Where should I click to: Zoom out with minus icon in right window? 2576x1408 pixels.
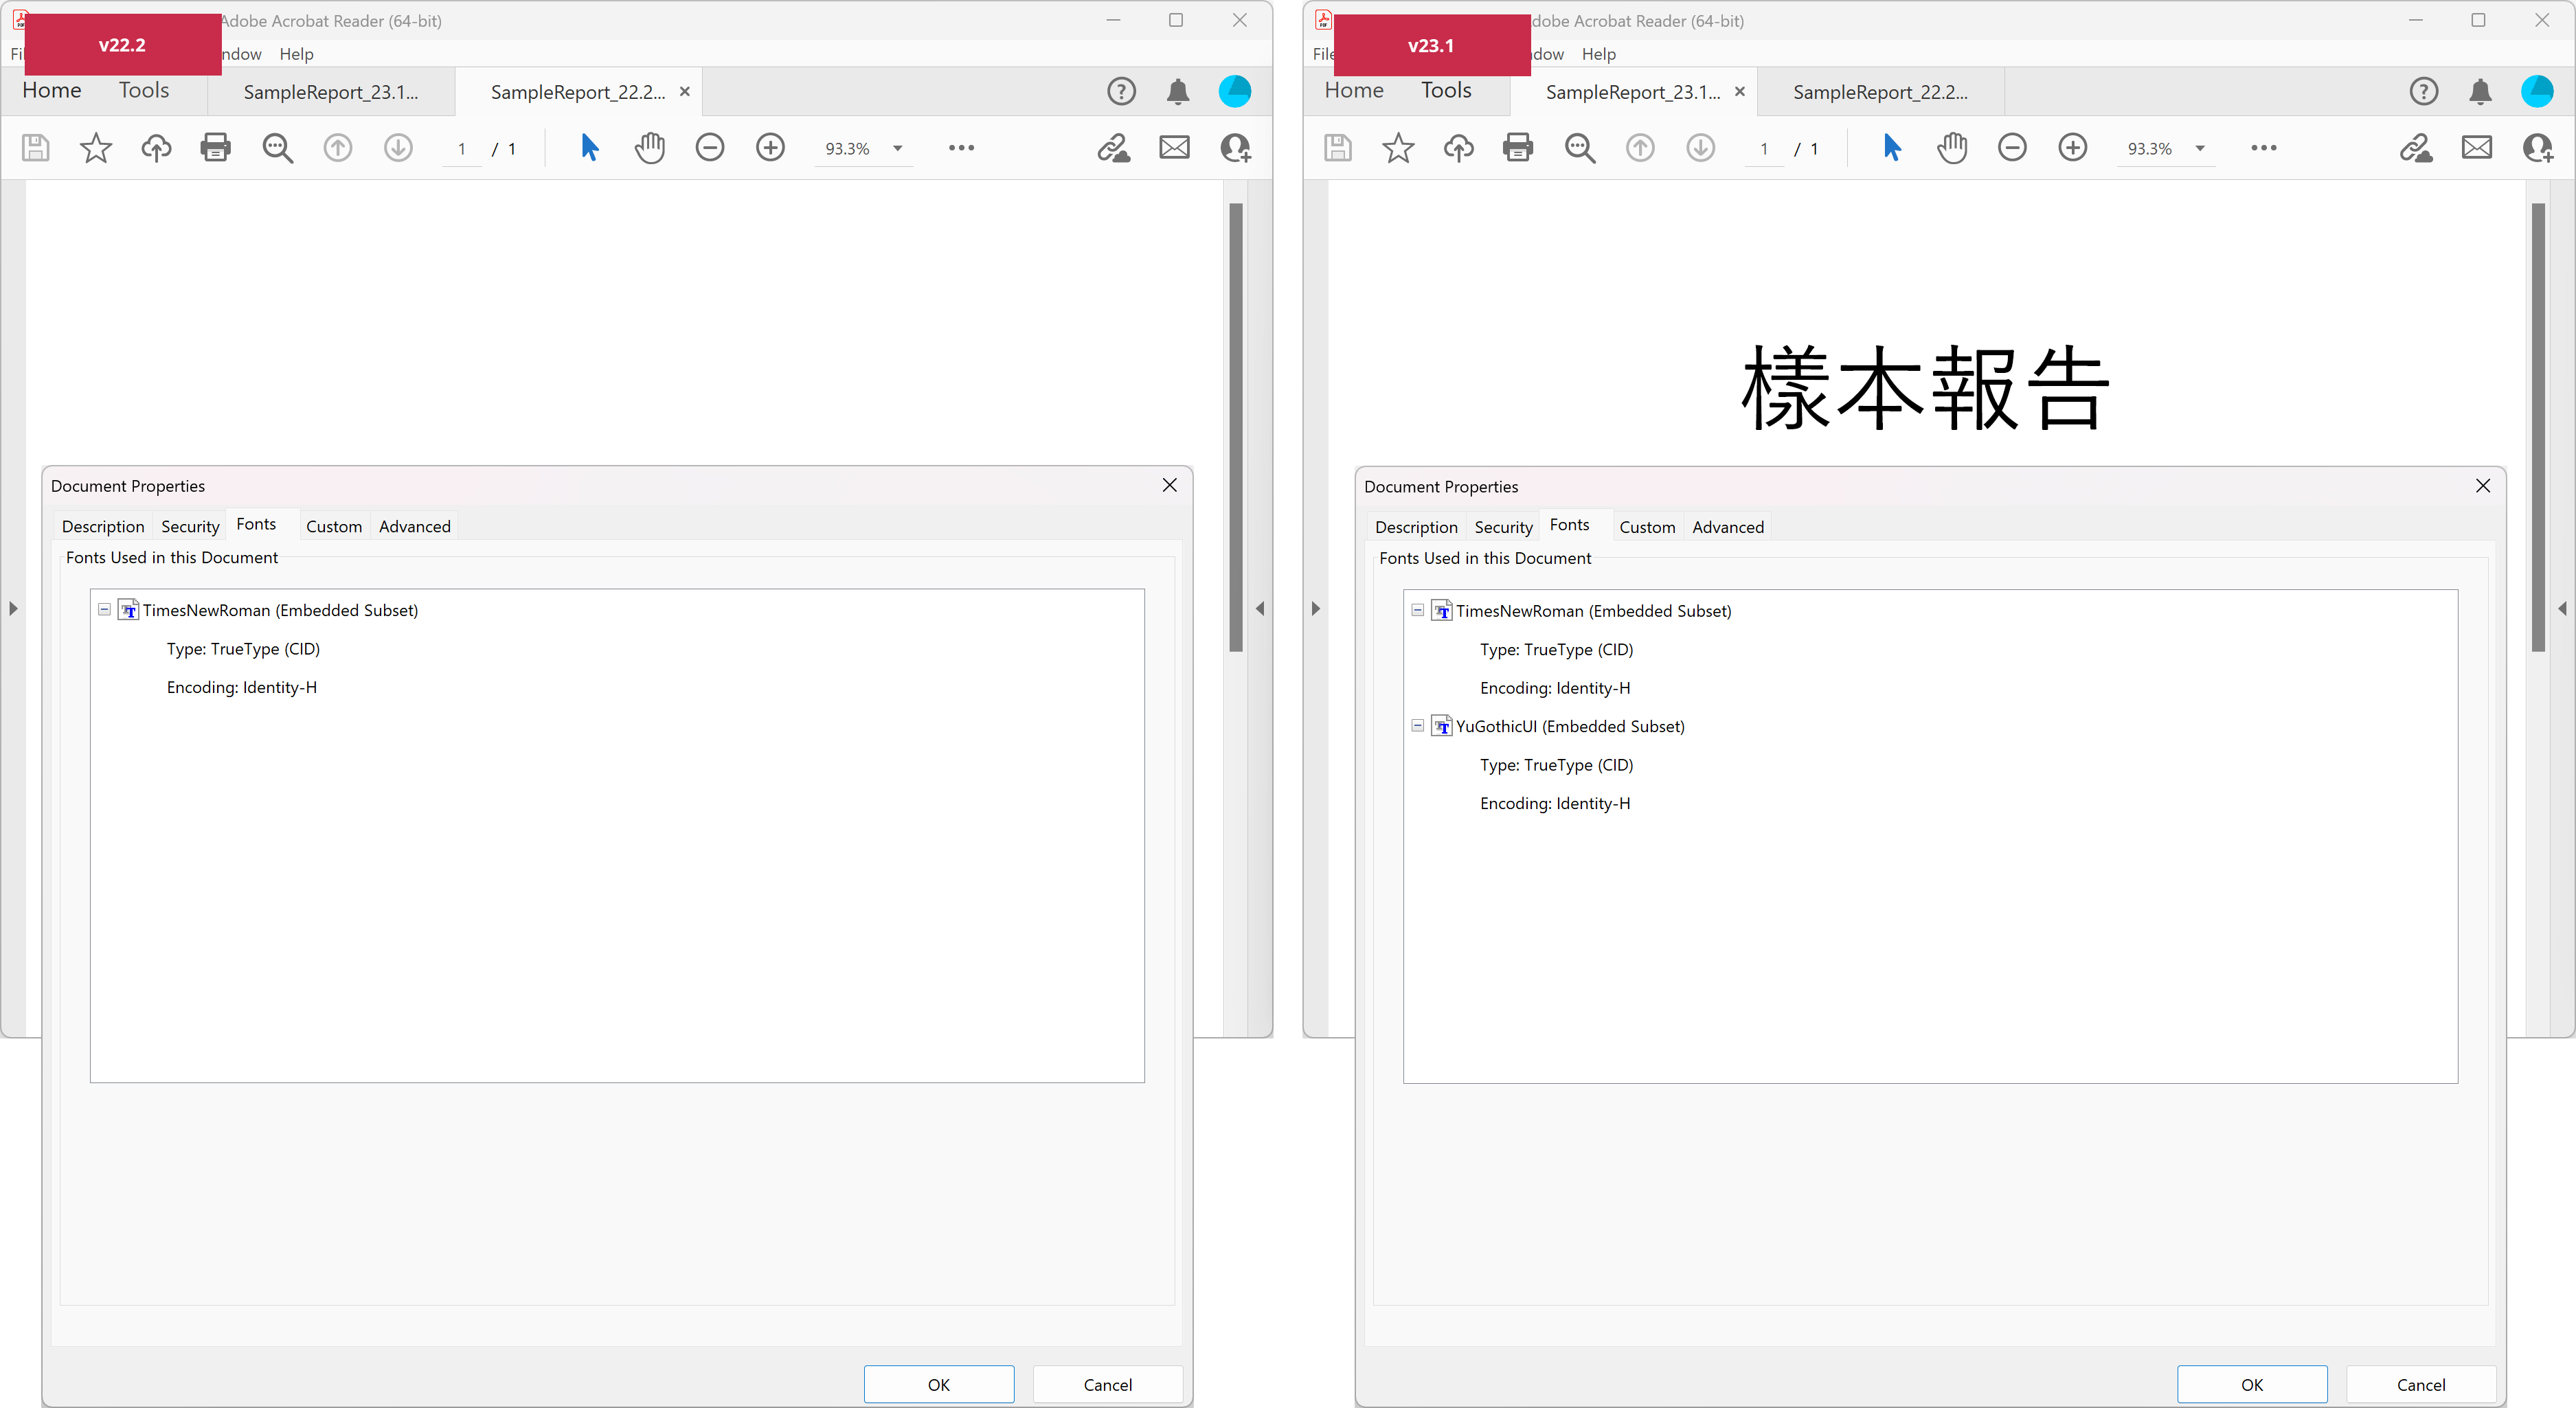point(2012,148)
